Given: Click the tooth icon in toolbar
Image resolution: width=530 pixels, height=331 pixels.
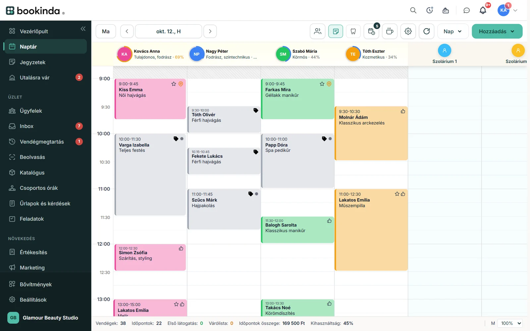Looking at the screenshot, I should (353, 31).
